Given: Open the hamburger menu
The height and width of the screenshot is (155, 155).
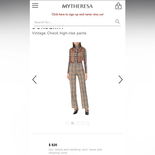Looking at the screenshot, I should (x=35, y=5).
